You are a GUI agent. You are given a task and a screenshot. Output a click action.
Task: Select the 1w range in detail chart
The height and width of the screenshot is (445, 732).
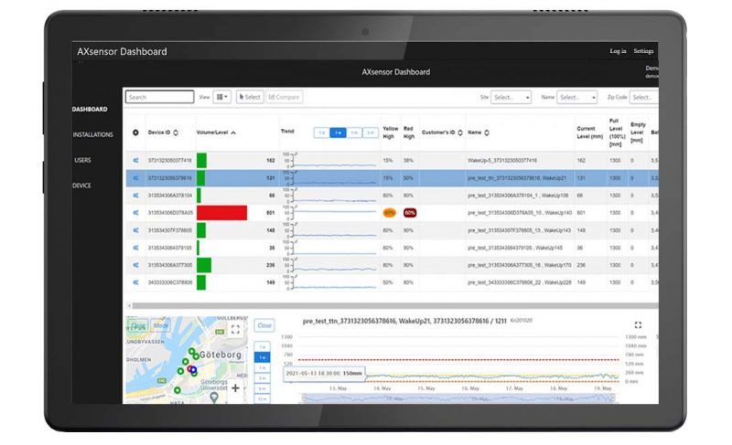[262, 357]
